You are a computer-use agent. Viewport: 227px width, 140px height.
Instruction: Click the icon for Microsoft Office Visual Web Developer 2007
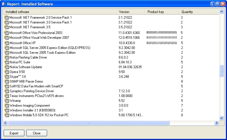(x=7, y=38)
